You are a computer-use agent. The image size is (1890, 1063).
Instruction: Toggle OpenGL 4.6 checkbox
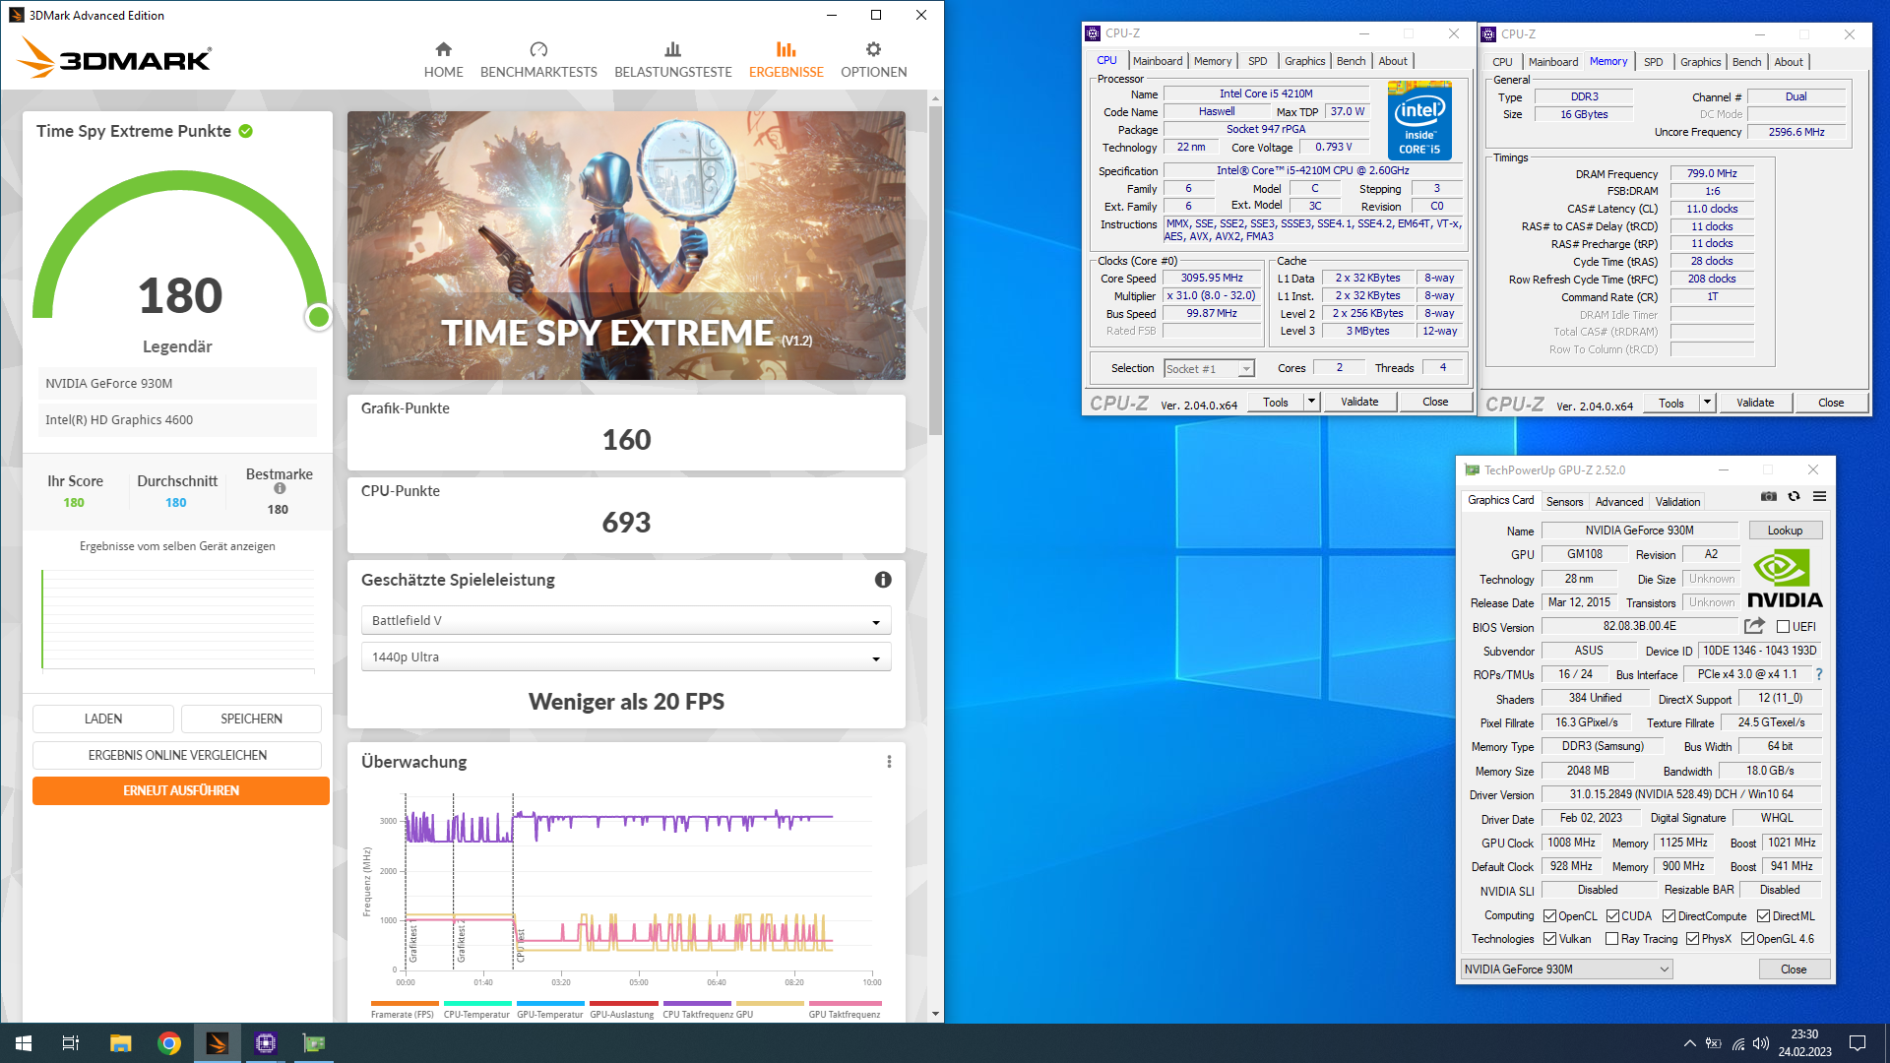tap(1747, 939)
